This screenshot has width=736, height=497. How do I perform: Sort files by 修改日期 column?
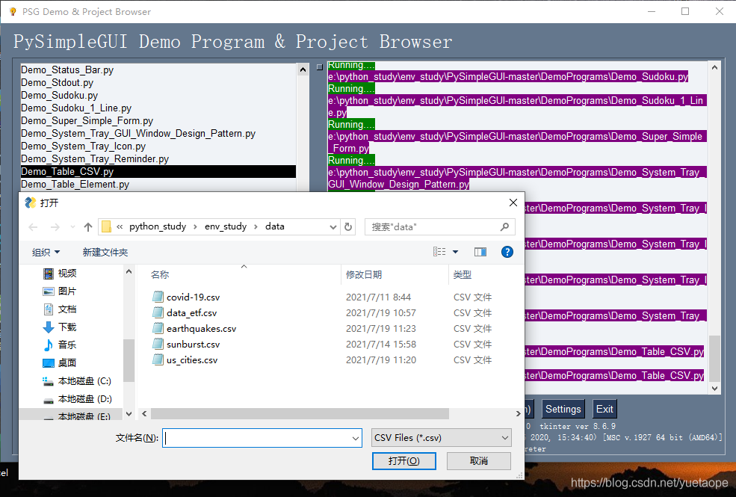point(364,275)
